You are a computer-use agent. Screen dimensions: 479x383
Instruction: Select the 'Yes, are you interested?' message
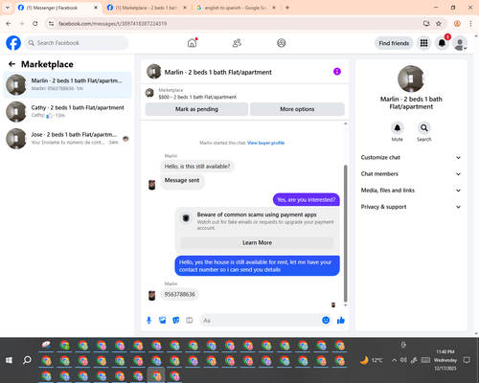click(307, 200)
